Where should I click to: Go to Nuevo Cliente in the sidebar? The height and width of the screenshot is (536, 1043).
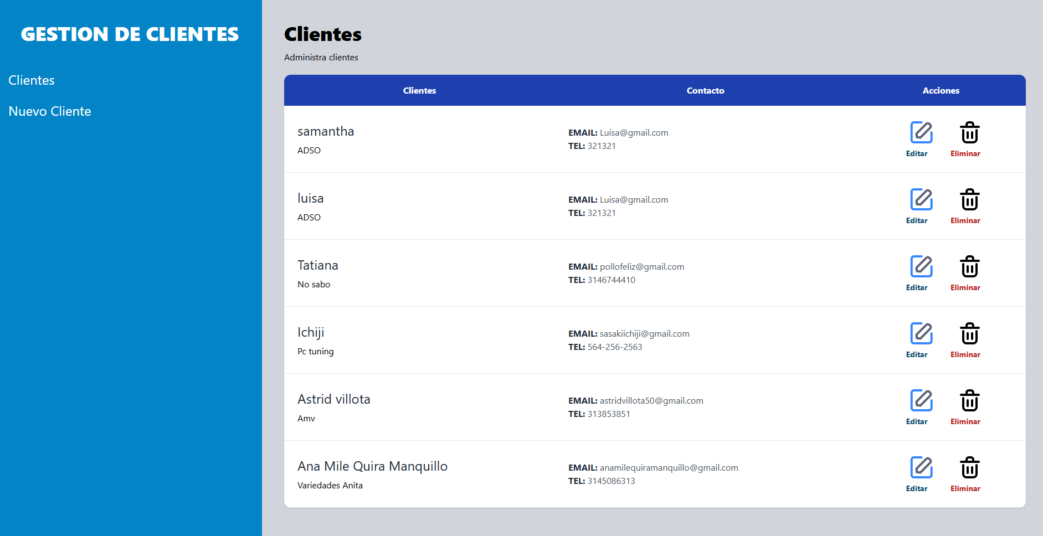coord(50,111)
